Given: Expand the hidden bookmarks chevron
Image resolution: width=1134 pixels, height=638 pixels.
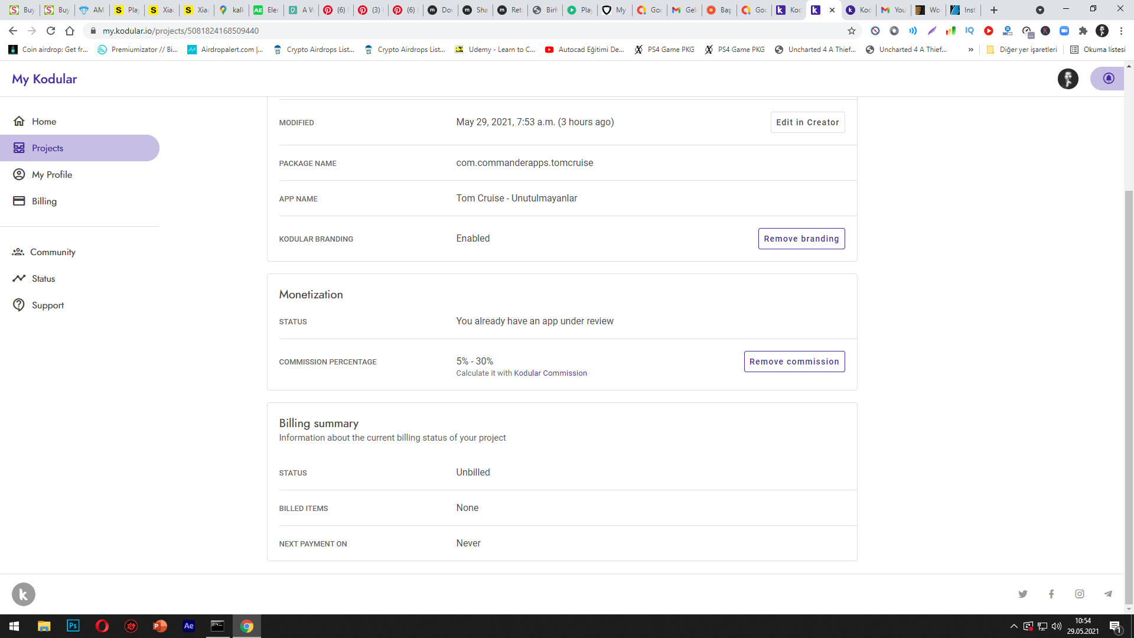Looking at the screenshot, I should [970, 50].
